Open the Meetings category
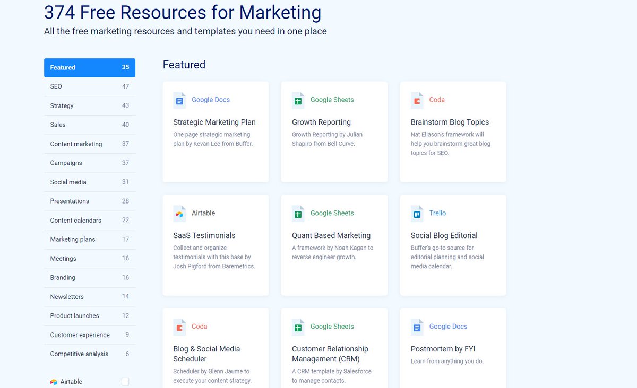 [90, 258]
